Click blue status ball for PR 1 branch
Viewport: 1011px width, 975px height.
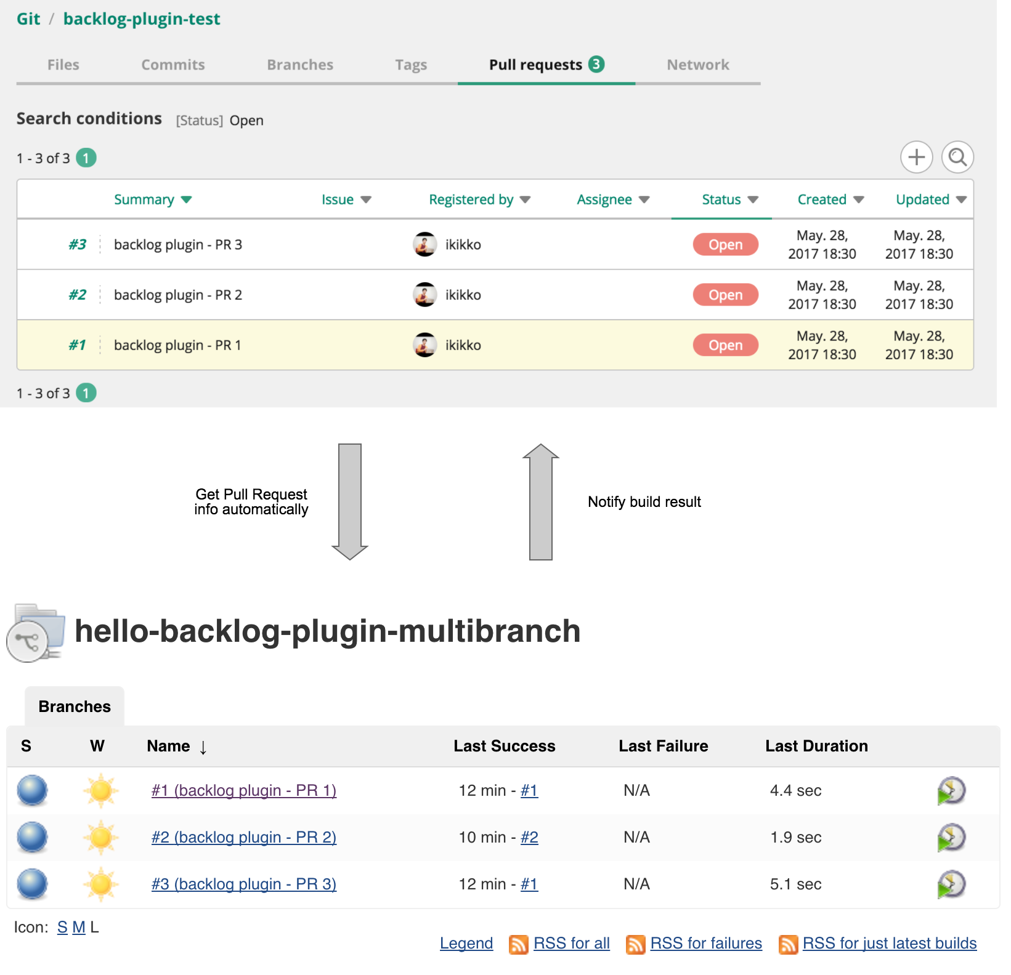click(x=32, y=790)
